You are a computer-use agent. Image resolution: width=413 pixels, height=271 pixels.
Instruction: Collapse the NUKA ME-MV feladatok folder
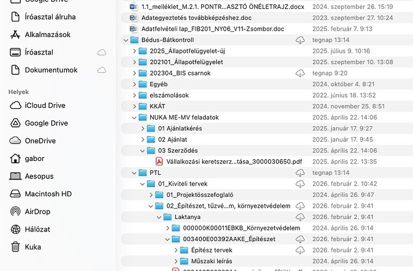coord(135,117)
